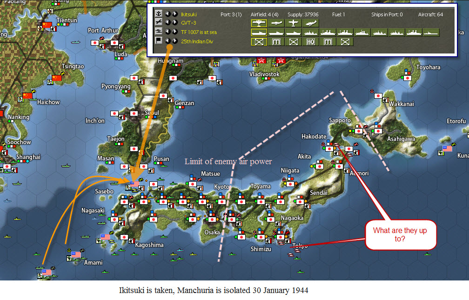Screen dimensions: 469x300
Task: Click the Toyohara city label
Action: click(x=429, y=67)
